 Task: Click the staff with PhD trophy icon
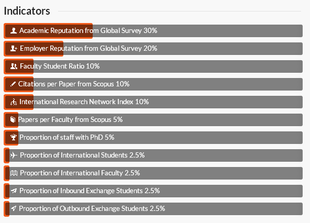(x=14, y=137)
